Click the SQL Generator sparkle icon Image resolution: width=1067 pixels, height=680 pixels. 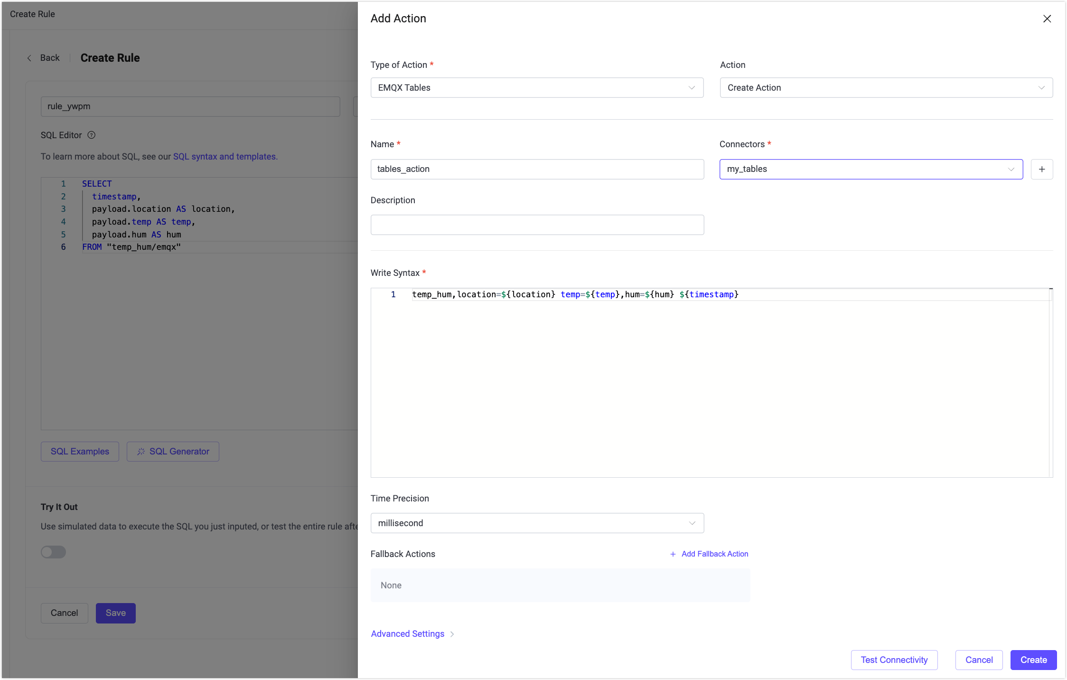click(x=141, y=452)
